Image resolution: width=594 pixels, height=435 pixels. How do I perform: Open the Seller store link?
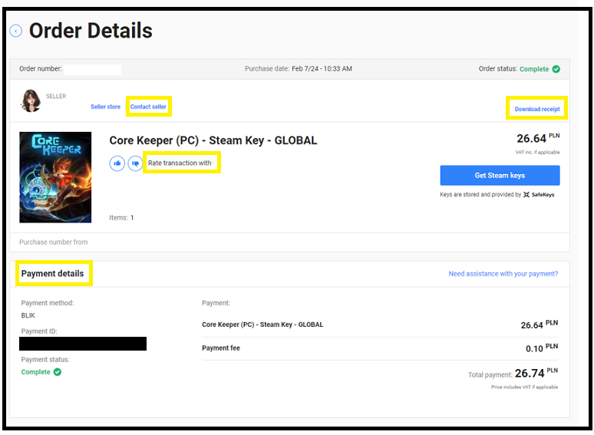105,107
